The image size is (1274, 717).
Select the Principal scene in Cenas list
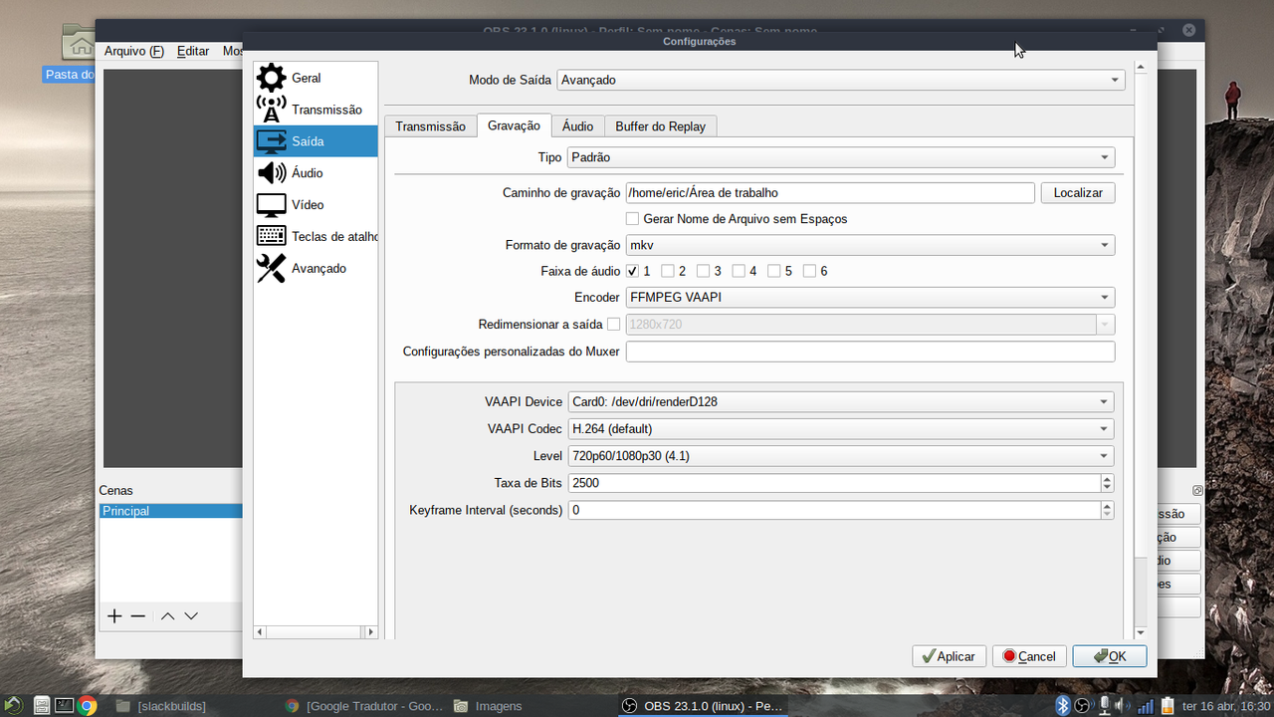pyautogui.click(x=171, y=511)
